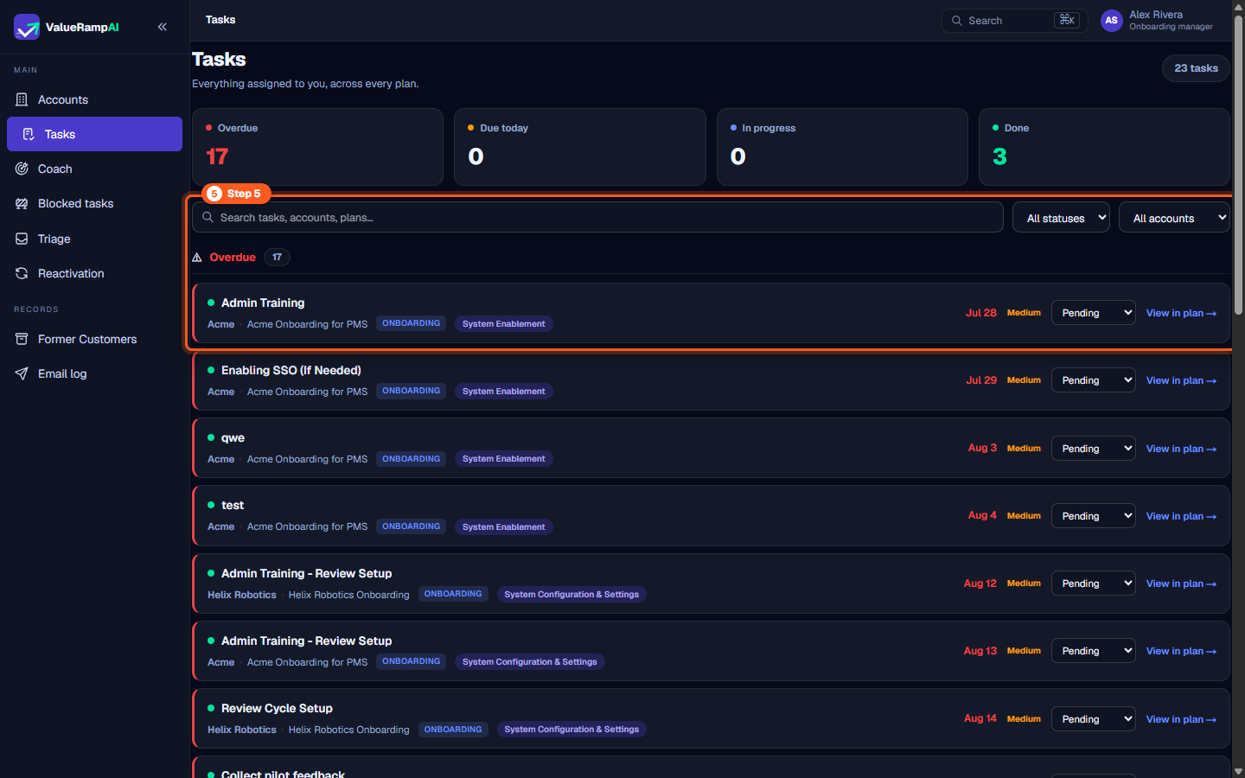Image resolution: width=1245 pixels, height=778 pixels.
Task: Open the All accounts filter dropdown
Action: coord(1174,218)
